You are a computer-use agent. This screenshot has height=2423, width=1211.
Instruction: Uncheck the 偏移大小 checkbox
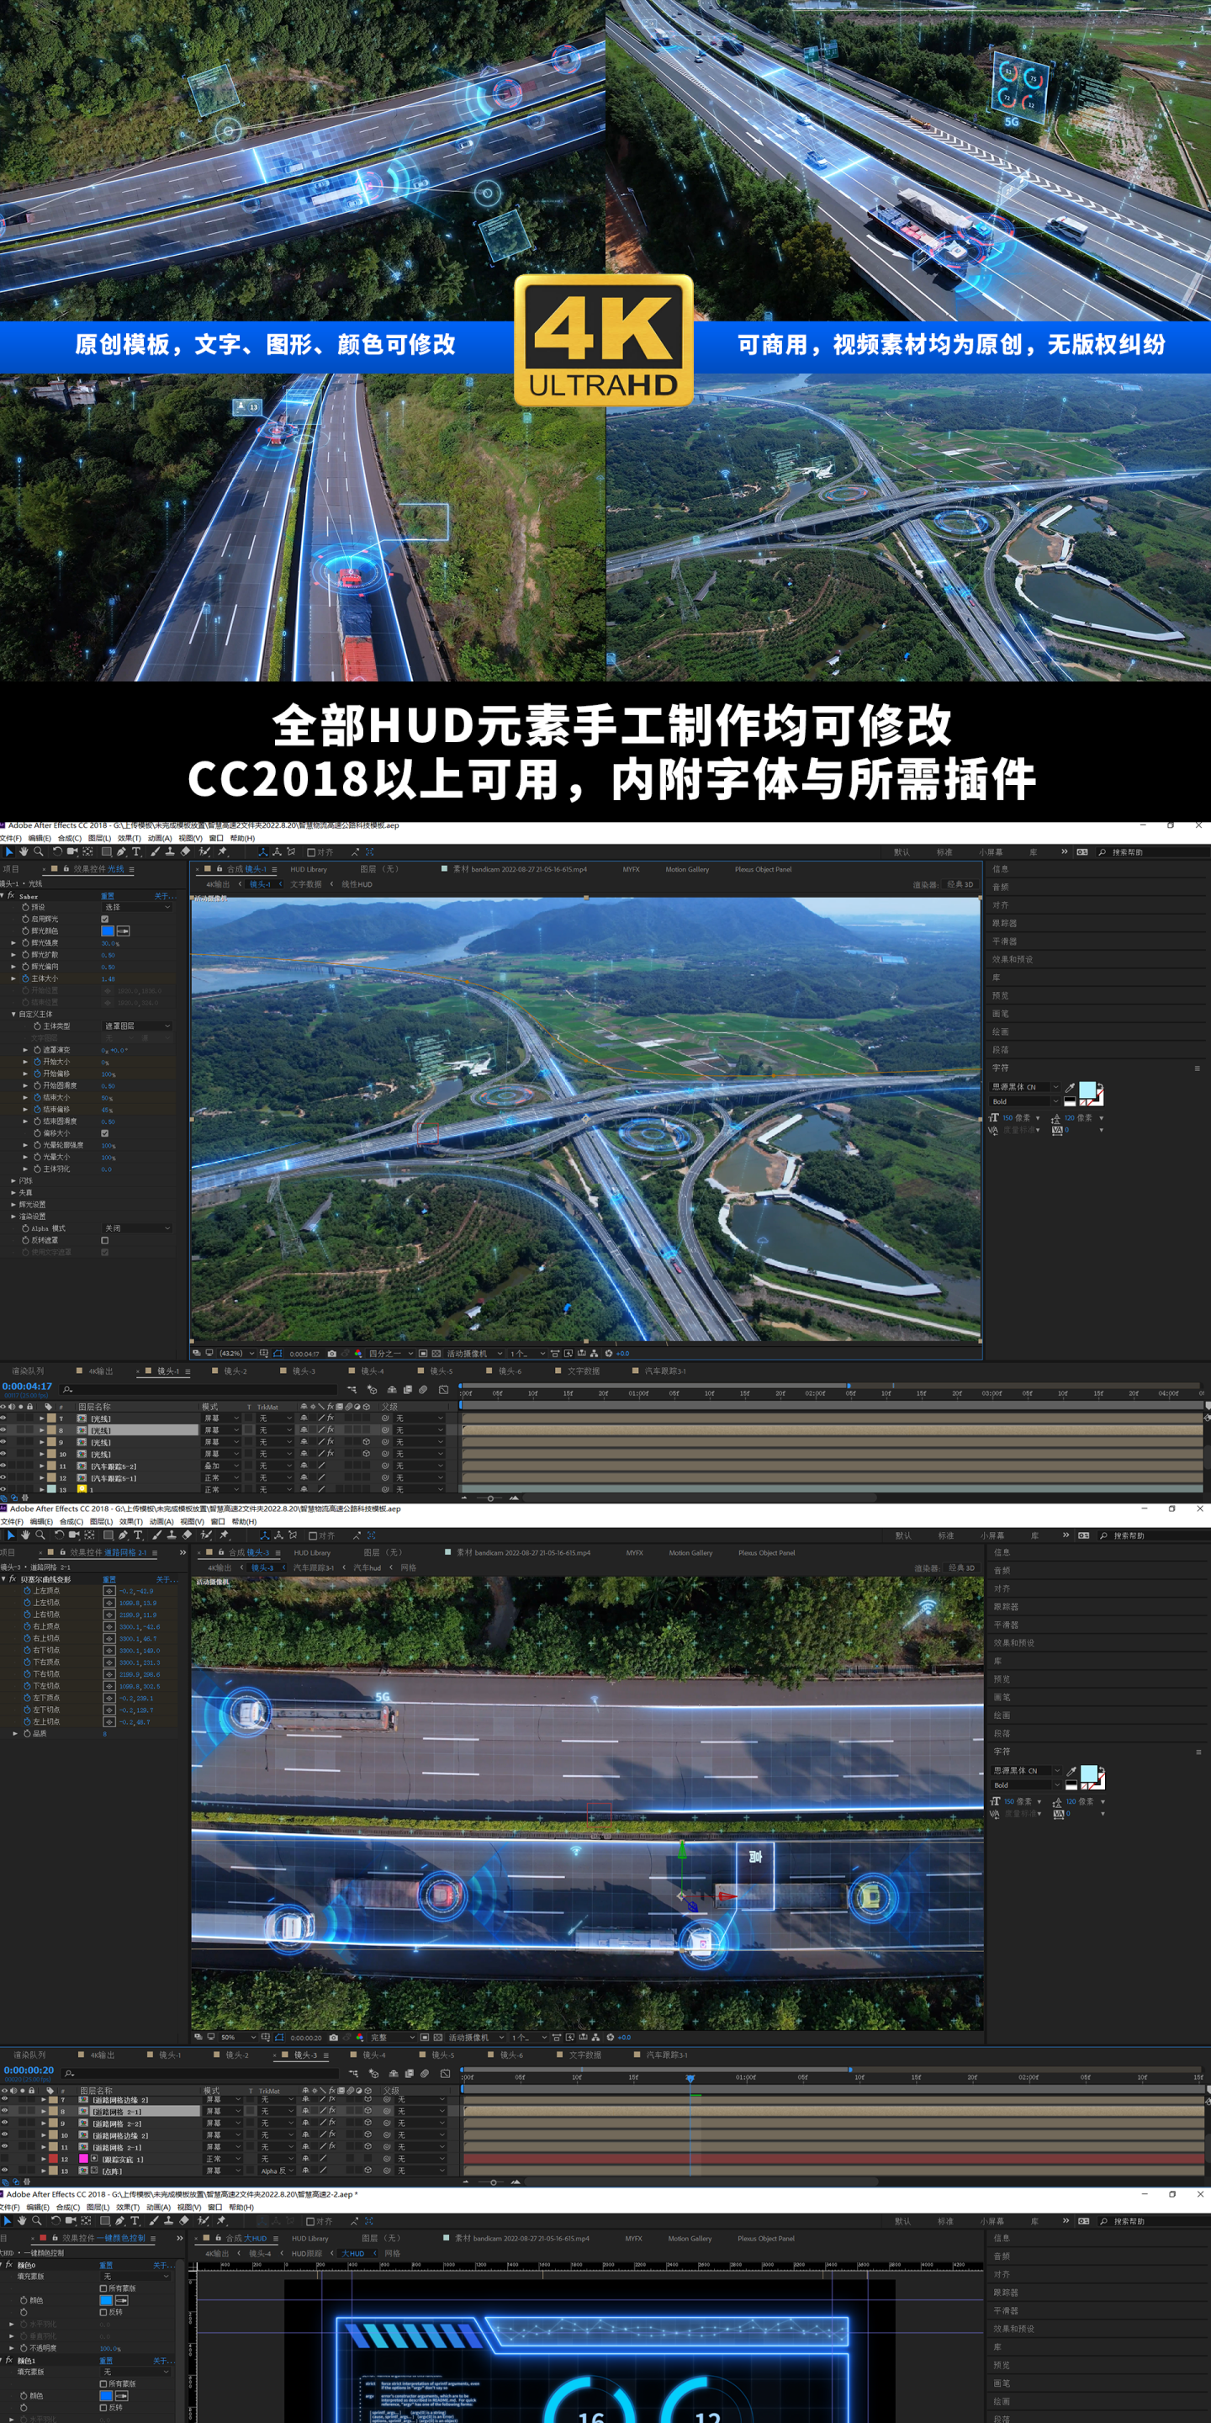tap(104, 1133)
